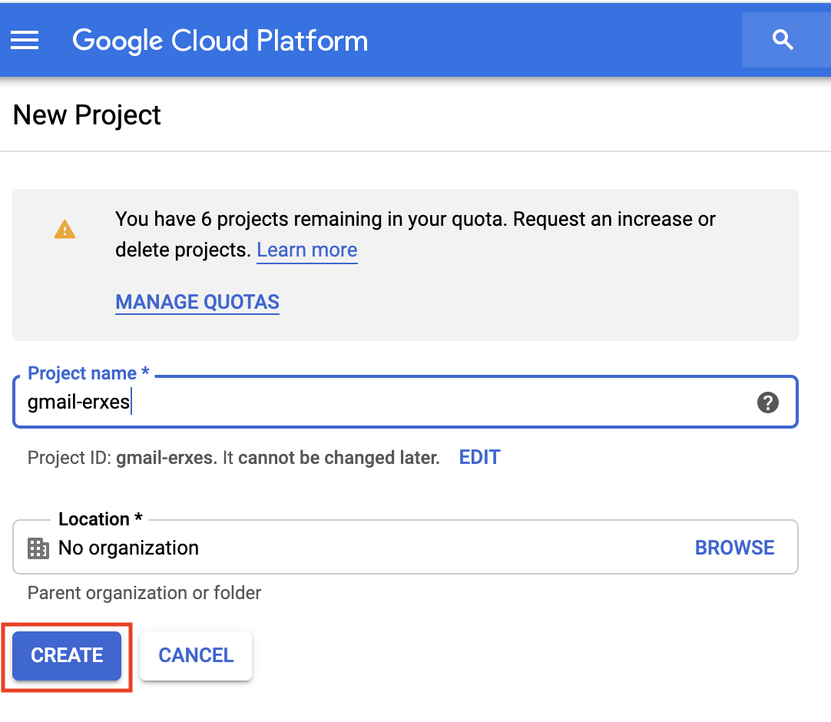Click the yellow warning triangle icon
This screenshot has height=722, width=831.
click(65, 229)
